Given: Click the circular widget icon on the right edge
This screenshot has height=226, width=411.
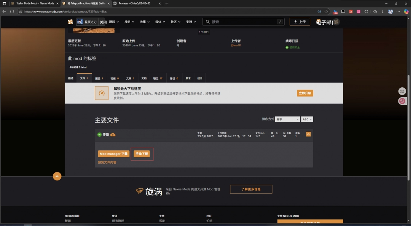Looking at the screenshot, I should (x=402, y=91).
